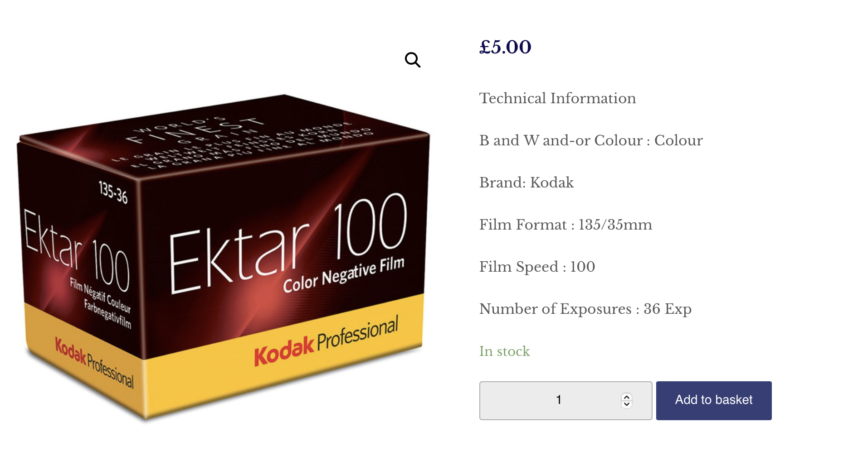The height and width of the screenshot is (451, 853).
Task: Click "B and W and-or Colour : Colour" text
Action: (591, 140)
